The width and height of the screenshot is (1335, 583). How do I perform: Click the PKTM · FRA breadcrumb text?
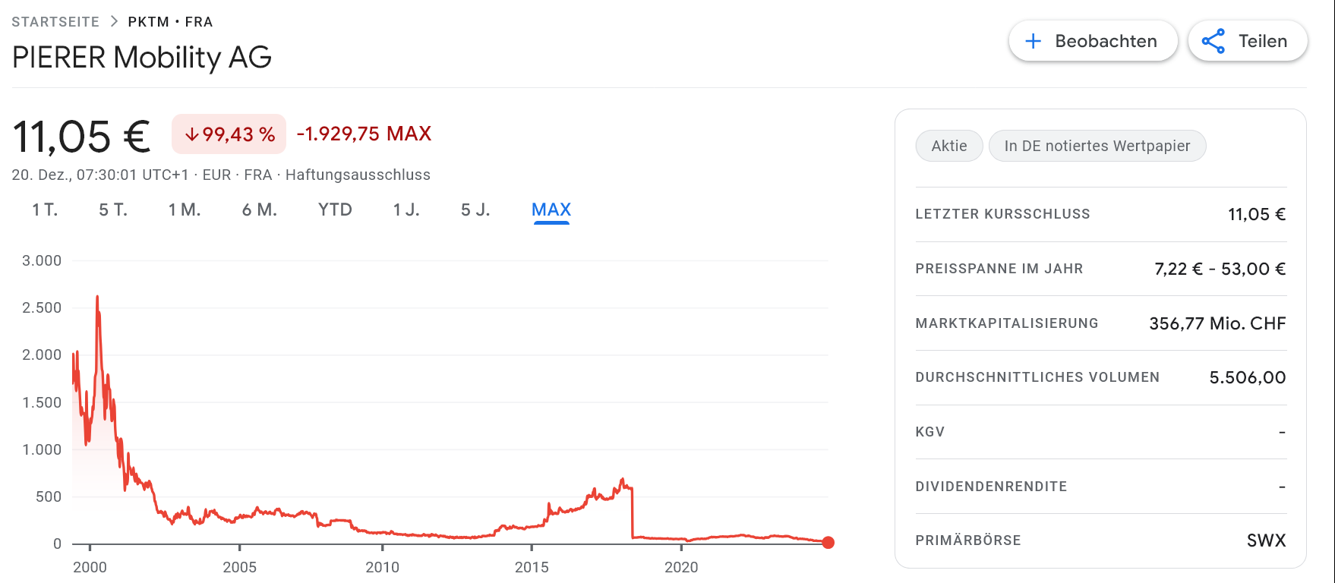click(170, 21)
